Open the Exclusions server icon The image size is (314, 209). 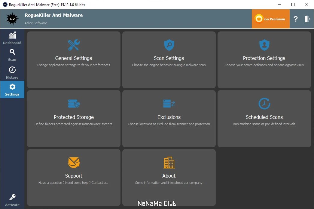tap(169, 104)
